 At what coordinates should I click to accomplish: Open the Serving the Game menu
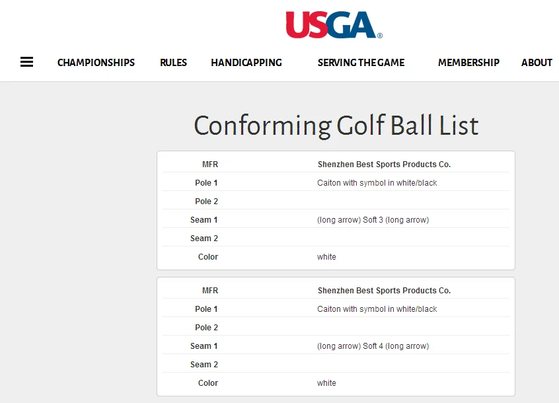coord(361,63)
